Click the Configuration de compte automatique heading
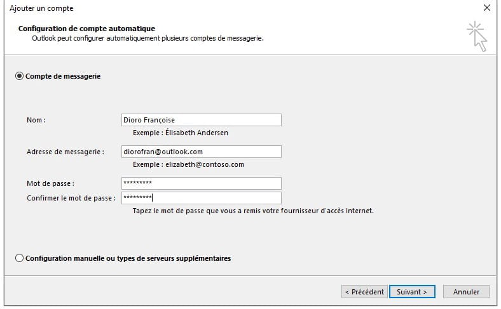 coord(86,29)
